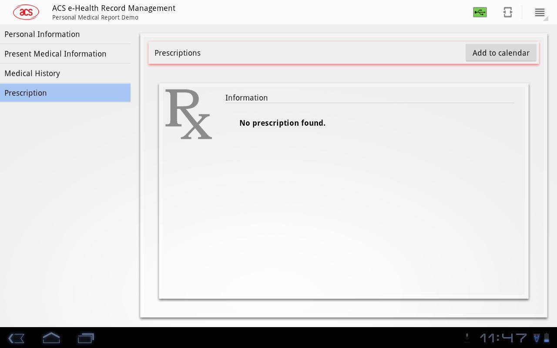Tap the red ACS logo
The height and width of the screenshot is (348, 557).
[26, 12]
